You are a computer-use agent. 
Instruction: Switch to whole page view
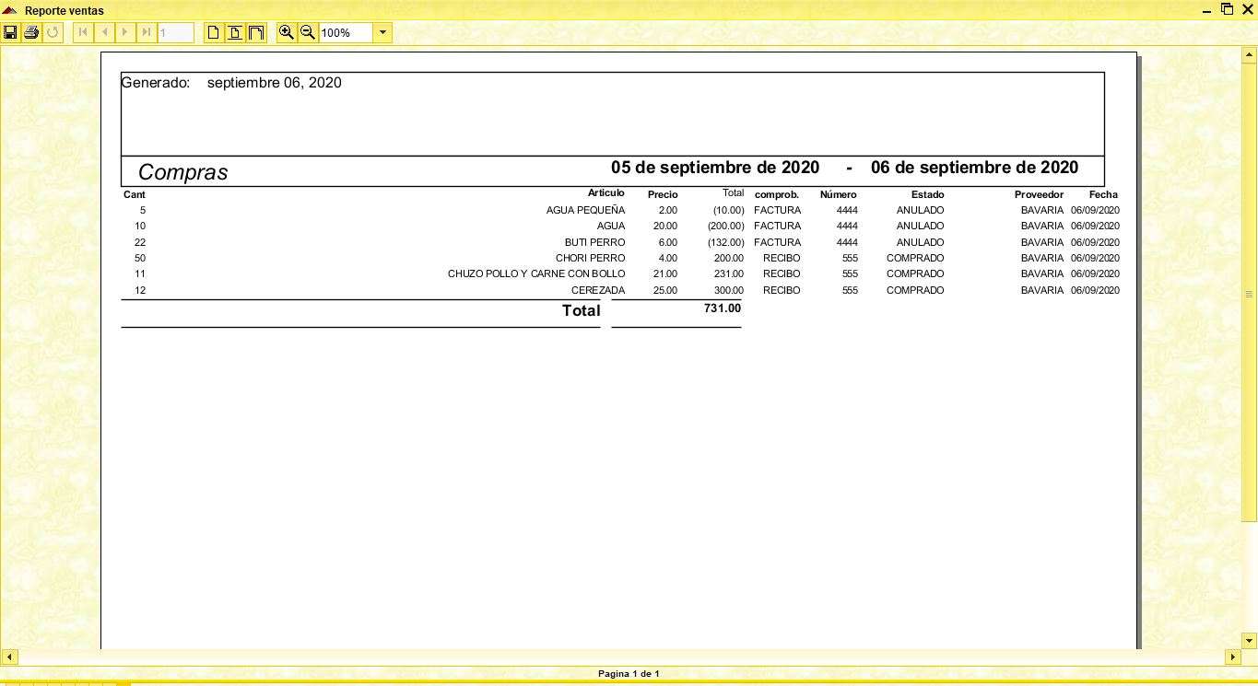(213, 32)
